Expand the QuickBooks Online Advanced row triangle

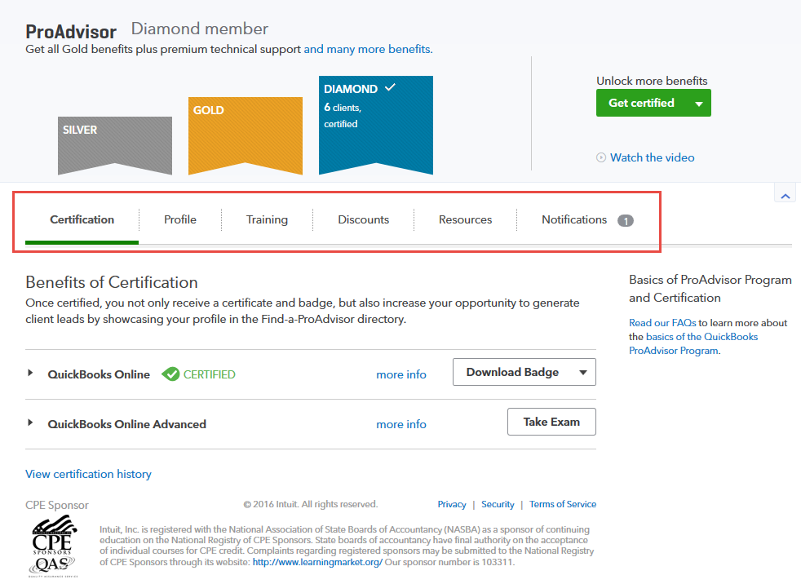pyautogui.click(x=30, y=423)
